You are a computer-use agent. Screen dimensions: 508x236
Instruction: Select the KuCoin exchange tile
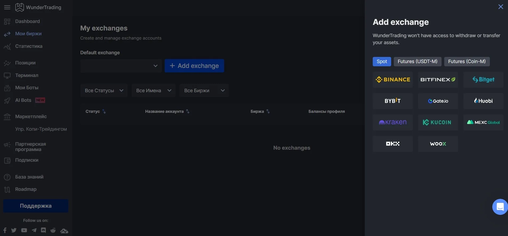[438, 122]
